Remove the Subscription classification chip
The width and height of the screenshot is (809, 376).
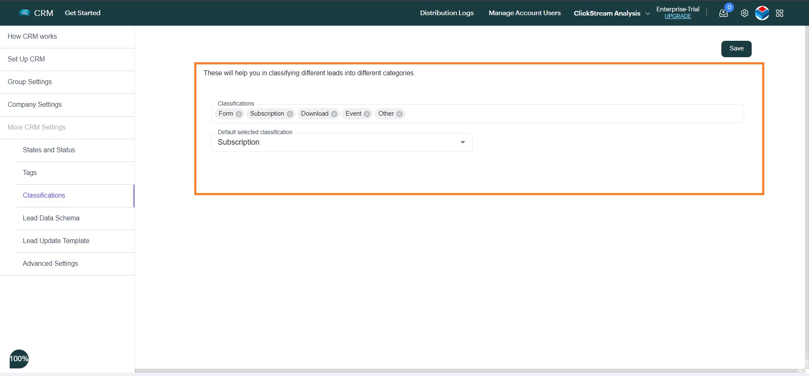(290, 114)
